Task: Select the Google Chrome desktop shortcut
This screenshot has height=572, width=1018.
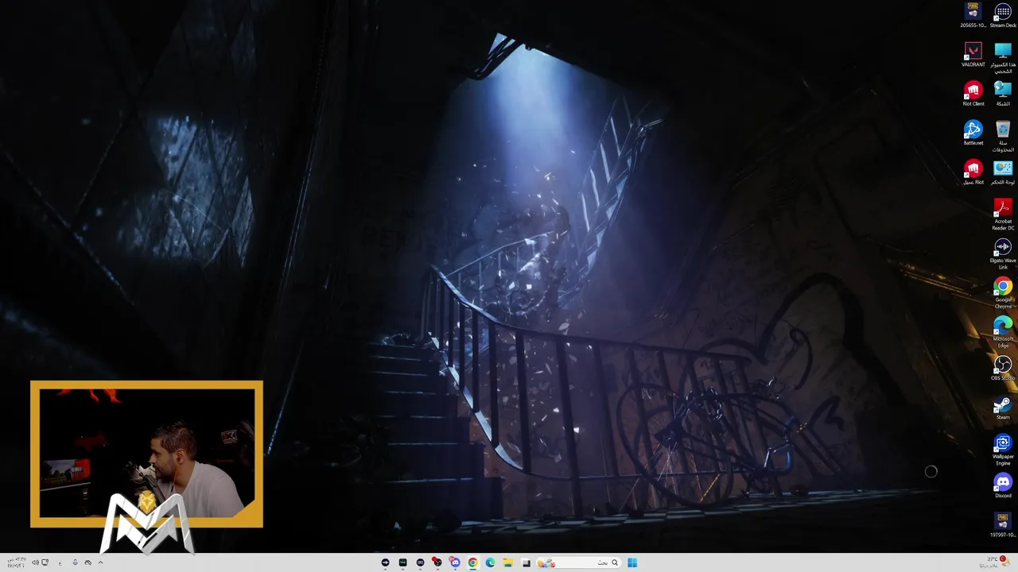Action: coord(1003,292)
